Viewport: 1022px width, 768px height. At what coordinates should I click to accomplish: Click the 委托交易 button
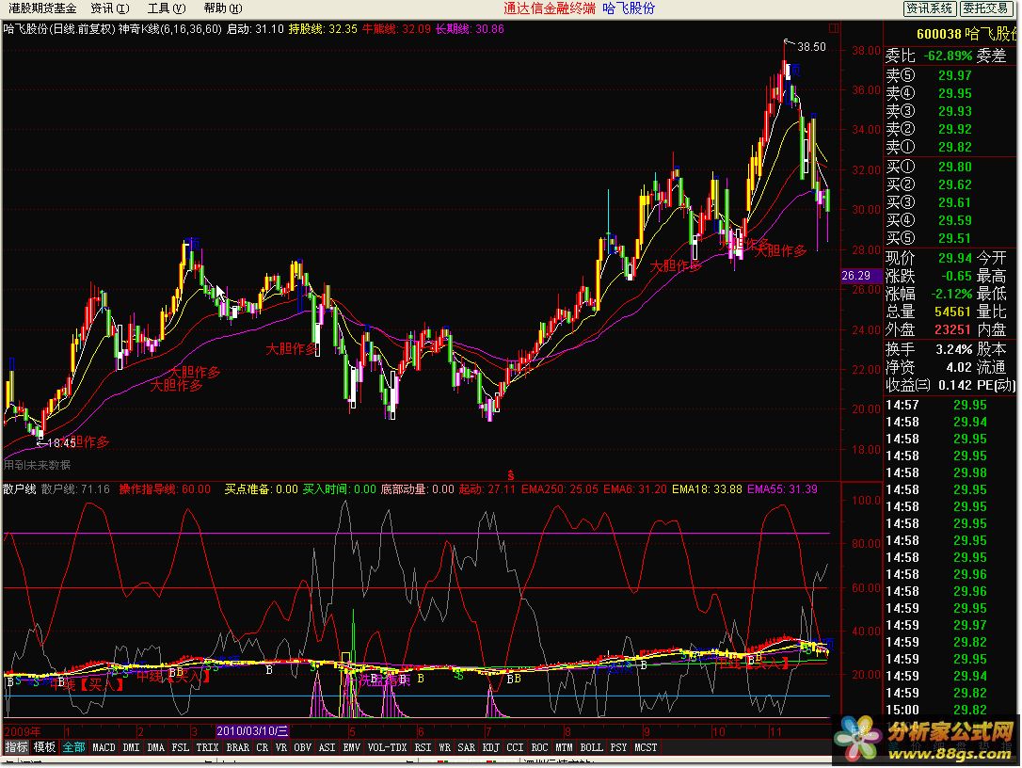point(985,8)
